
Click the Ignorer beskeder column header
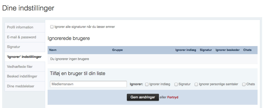click(x=227, y=50)
